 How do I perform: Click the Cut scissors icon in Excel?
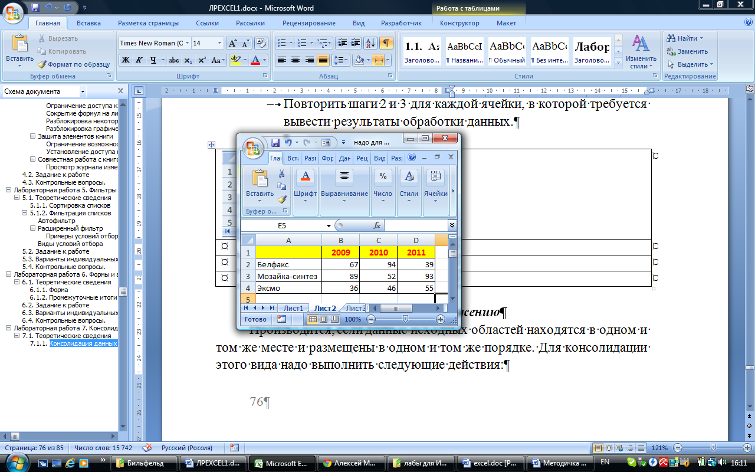[x=281, y=174]
